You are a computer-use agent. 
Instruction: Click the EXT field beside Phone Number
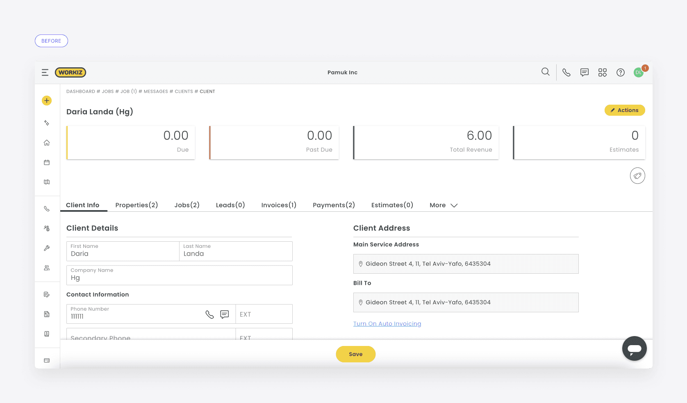pos(264,314)
